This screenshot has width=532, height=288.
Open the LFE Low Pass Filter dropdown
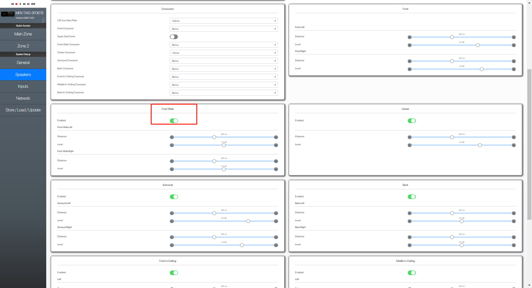tap(224, 21)
